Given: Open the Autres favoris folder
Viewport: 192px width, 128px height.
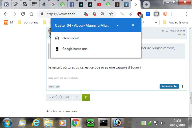Looking at the screenshot, I should pos(175,22).
